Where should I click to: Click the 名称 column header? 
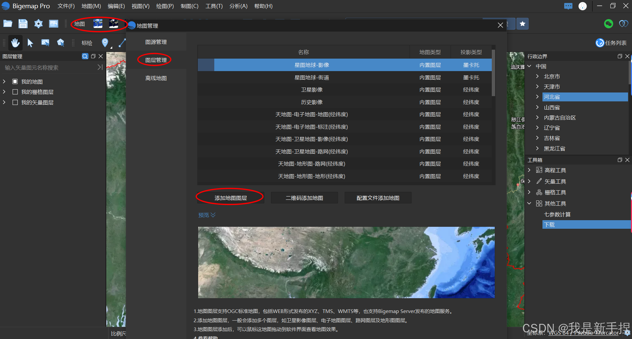303,52
